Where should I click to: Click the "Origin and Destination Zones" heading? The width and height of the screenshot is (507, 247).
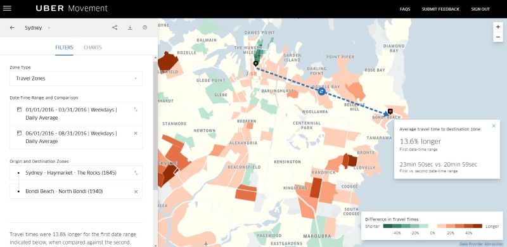pyautogui.click(x=39, y=161)
